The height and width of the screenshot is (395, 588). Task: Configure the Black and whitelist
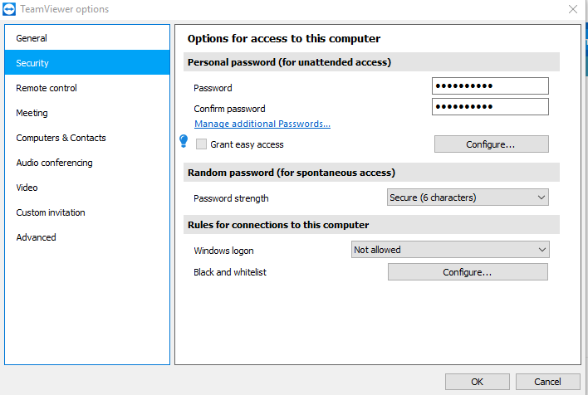(468, 272)
